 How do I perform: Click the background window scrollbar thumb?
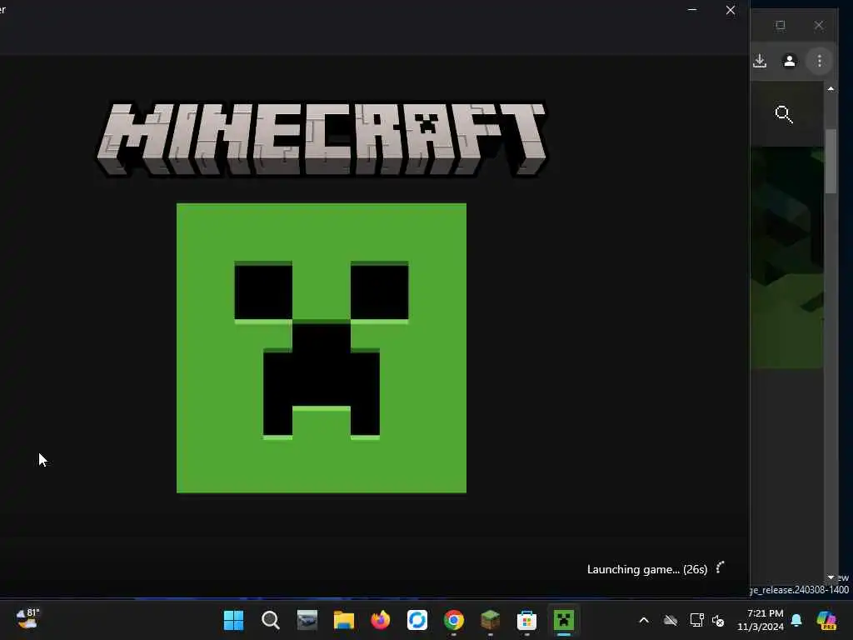click(831, 161)
